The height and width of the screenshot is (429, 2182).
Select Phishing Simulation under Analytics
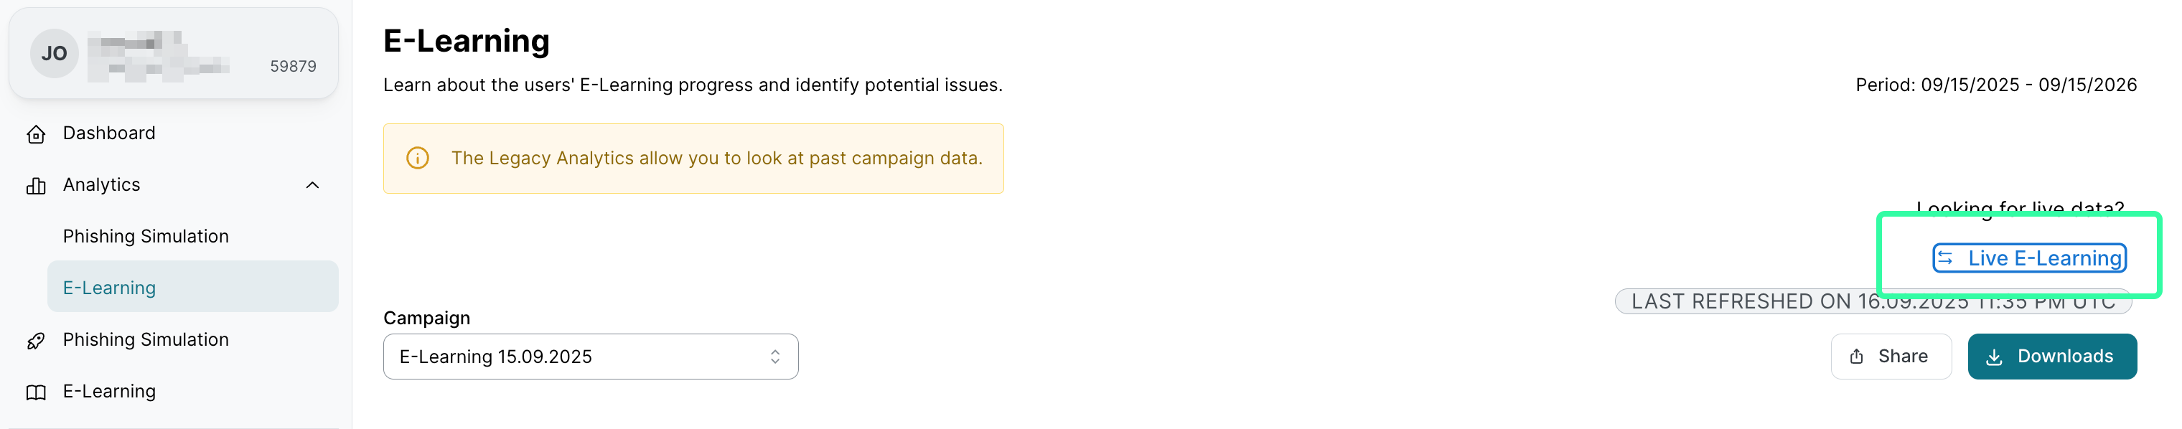pyautogui.click(x=146, y=236)
